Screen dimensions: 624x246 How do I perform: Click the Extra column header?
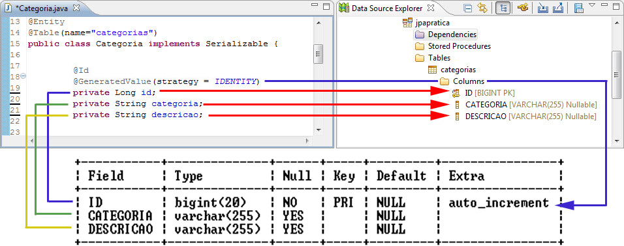click(467, 176)
